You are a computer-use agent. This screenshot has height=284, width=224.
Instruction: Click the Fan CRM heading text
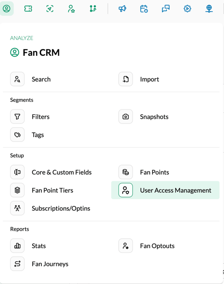(x=41, y=53)
